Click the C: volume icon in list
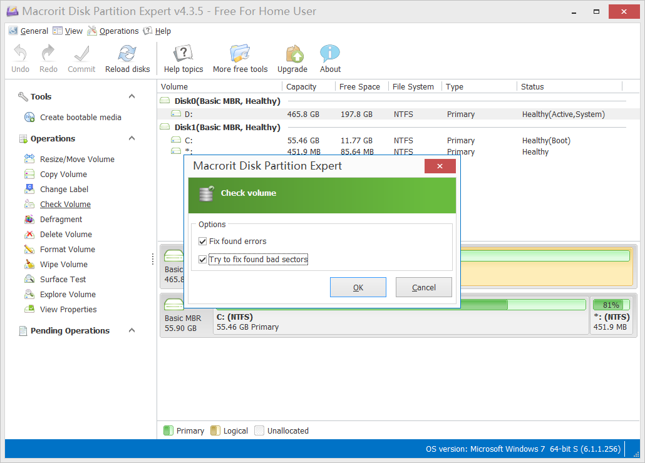 (x=175, y=140)
